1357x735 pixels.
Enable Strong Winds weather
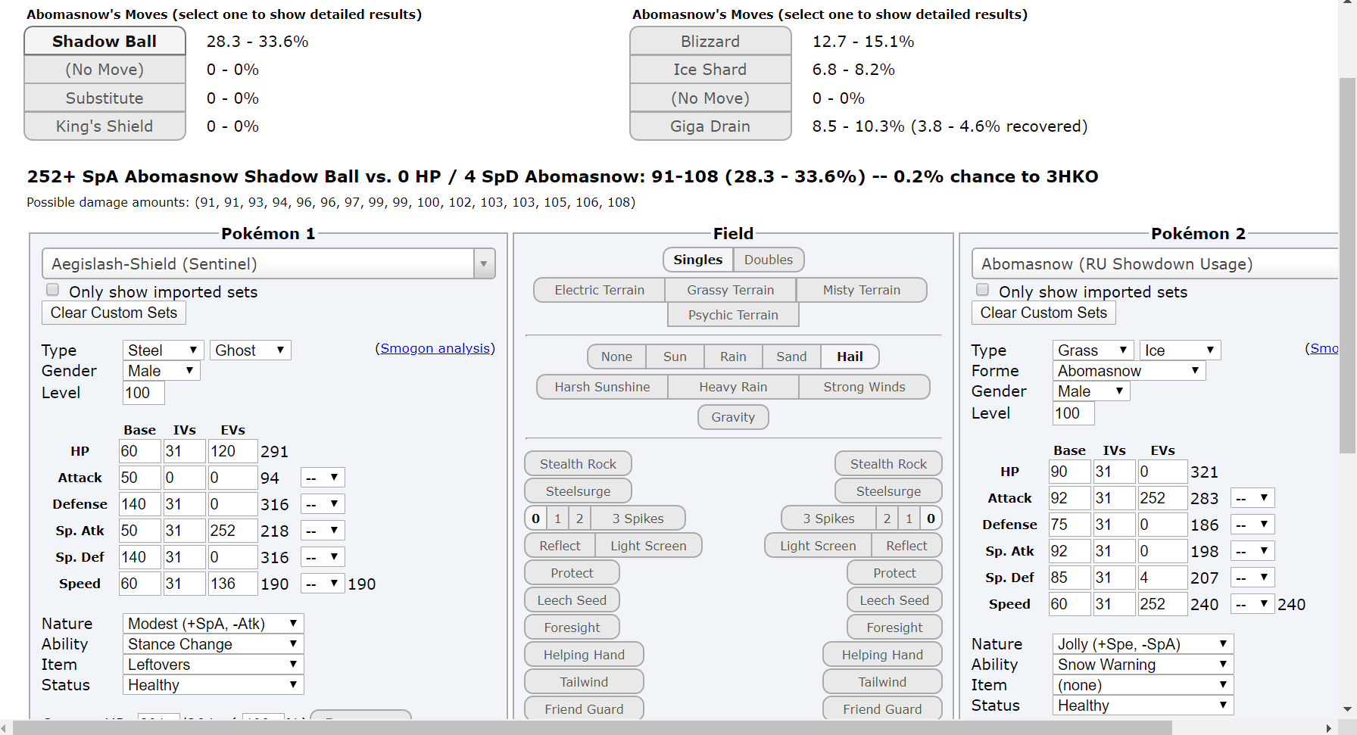pos(864,387)
